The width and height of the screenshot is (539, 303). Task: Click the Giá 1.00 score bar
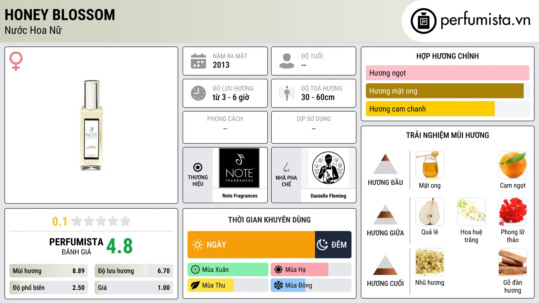[134, 288]
